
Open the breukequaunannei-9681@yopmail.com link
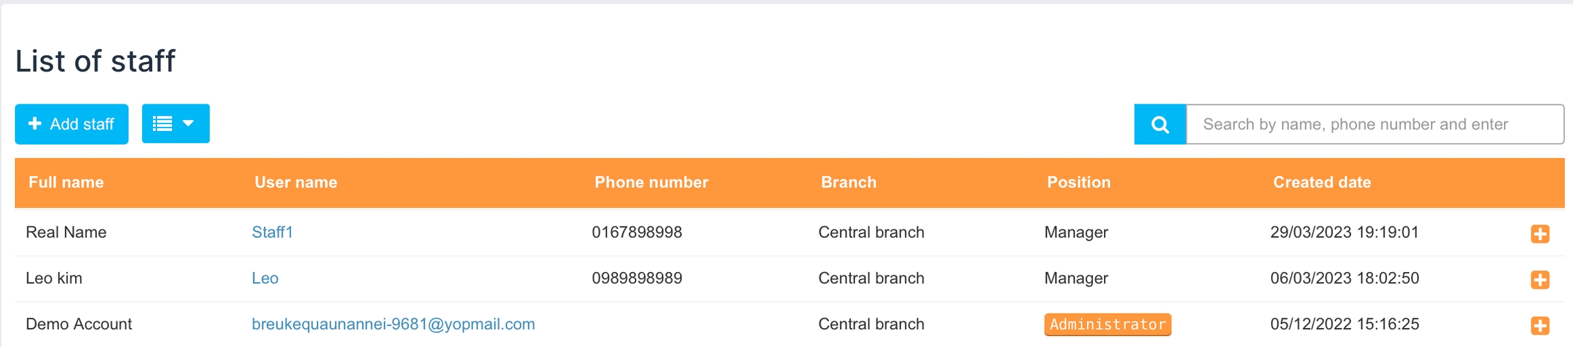[393, 325]
